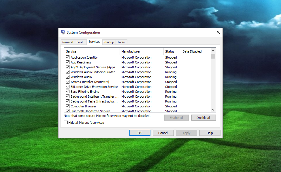Uncheck the Application Identity service

point(67,57)
